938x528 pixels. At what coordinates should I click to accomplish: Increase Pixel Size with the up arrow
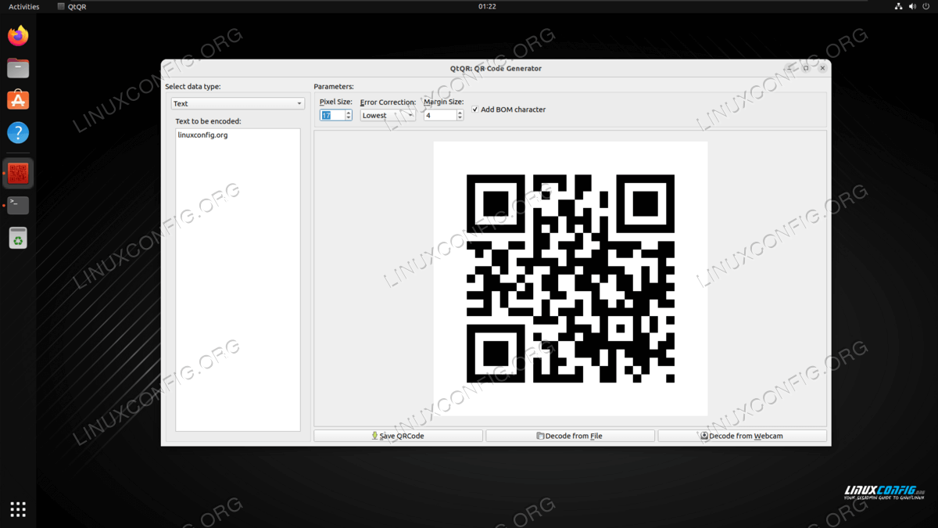[x=349, y=113]
